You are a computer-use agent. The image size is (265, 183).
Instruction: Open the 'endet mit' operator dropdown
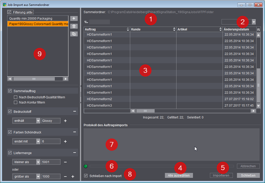pyautogui.click(x=38, y=141)
